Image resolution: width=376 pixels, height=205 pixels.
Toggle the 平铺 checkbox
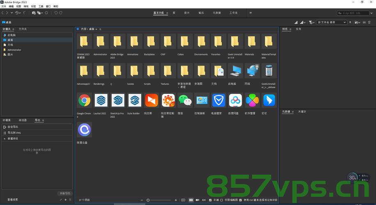click(210, 200)
